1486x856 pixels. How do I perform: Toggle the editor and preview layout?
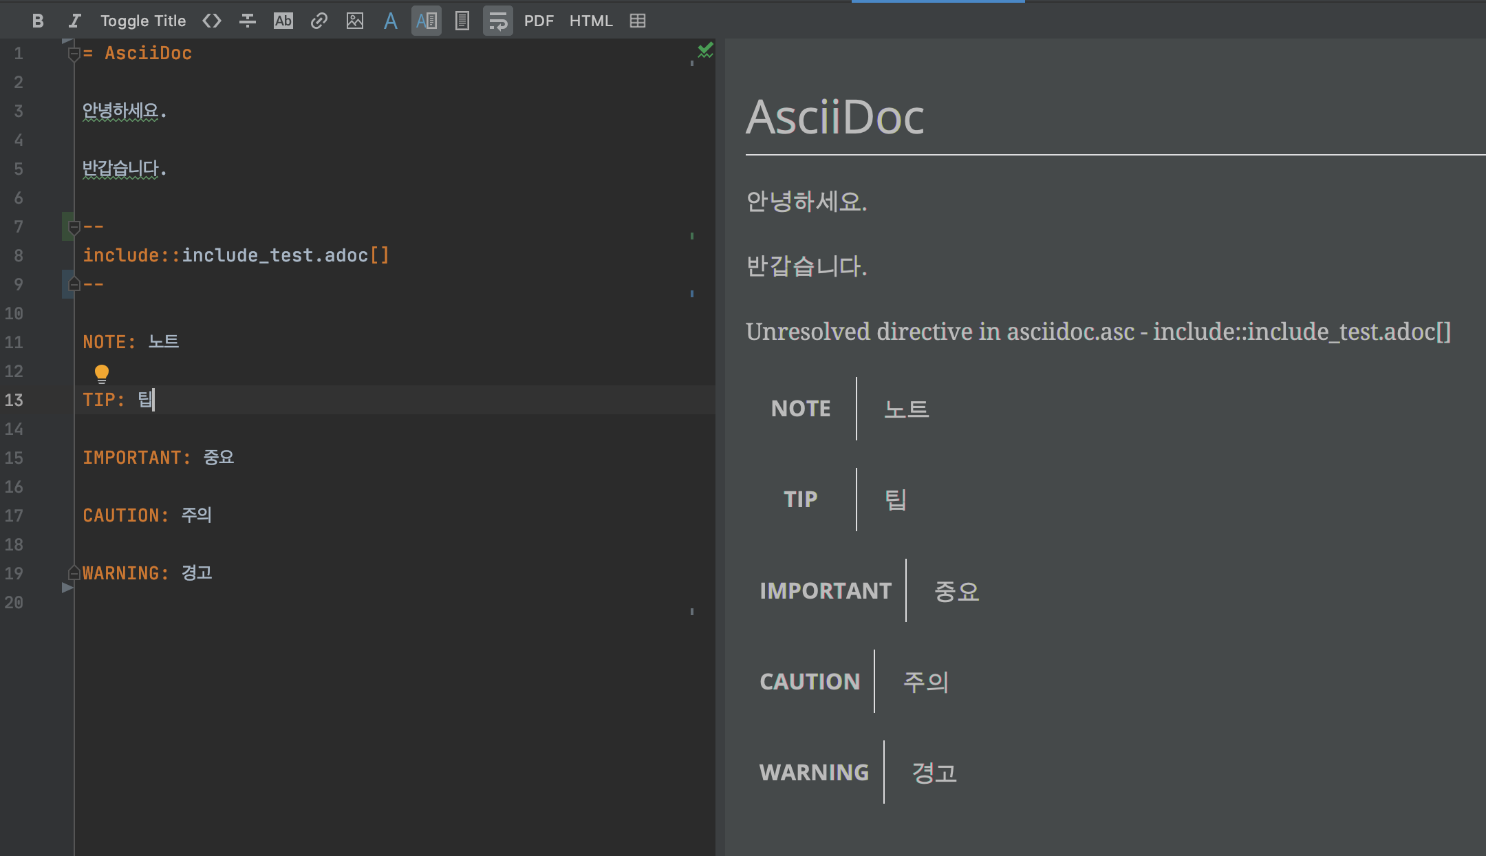(x=427, y=21)
